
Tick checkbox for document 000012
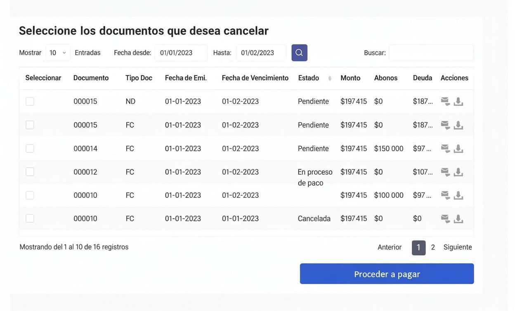coord(30,172)
